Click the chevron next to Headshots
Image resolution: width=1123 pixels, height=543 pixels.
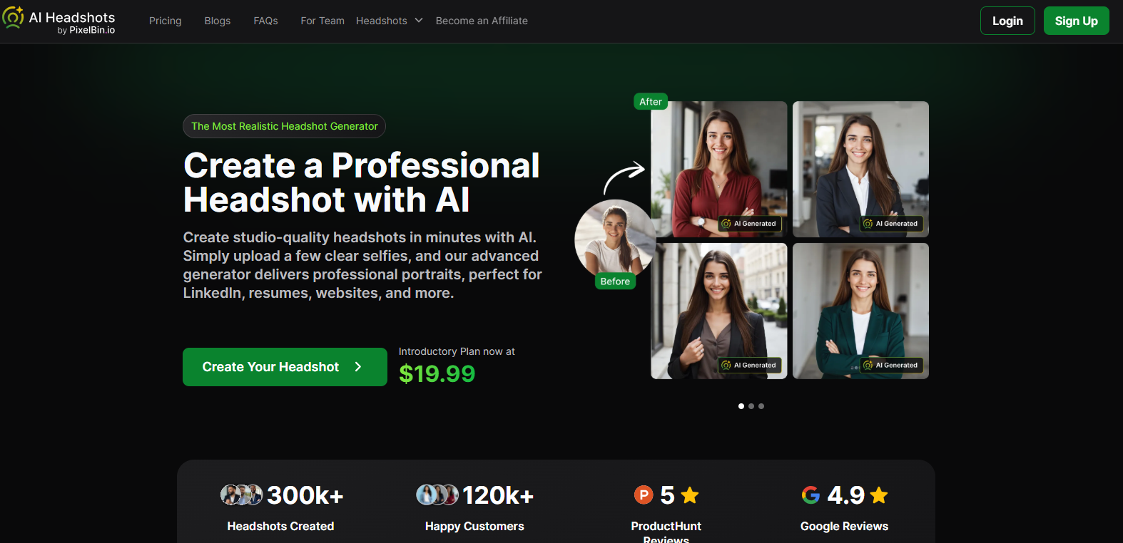tap(419, 21)
